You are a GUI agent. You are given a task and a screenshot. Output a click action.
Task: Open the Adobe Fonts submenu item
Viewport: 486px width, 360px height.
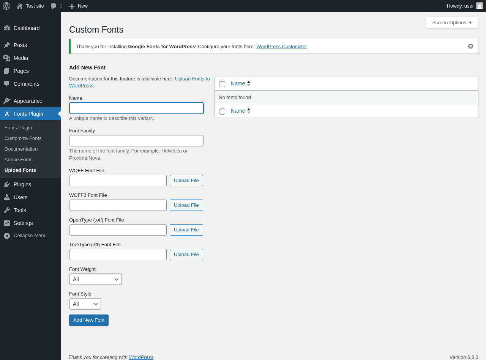[19, 160]
